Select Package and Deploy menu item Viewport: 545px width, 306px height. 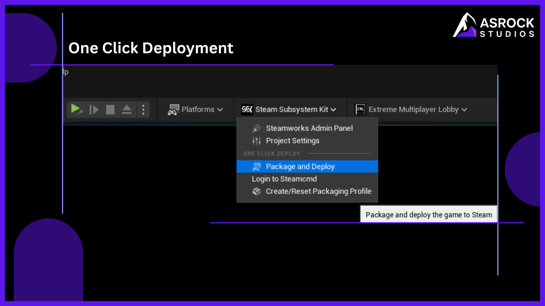point(307,167)
